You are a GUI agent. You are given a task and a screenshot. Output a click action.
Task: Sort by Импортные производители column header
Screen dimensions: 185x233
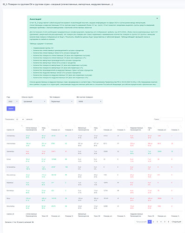84,129
